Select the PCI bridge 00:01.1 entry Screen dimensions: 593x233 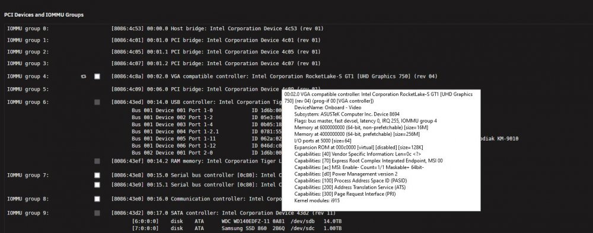(216, 52)
